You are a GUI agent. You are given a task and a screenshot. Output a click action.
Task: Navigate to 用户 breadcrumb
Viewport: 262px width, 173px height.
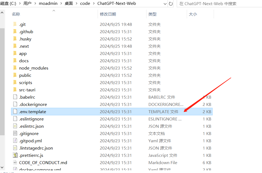[x=28, y=4]
